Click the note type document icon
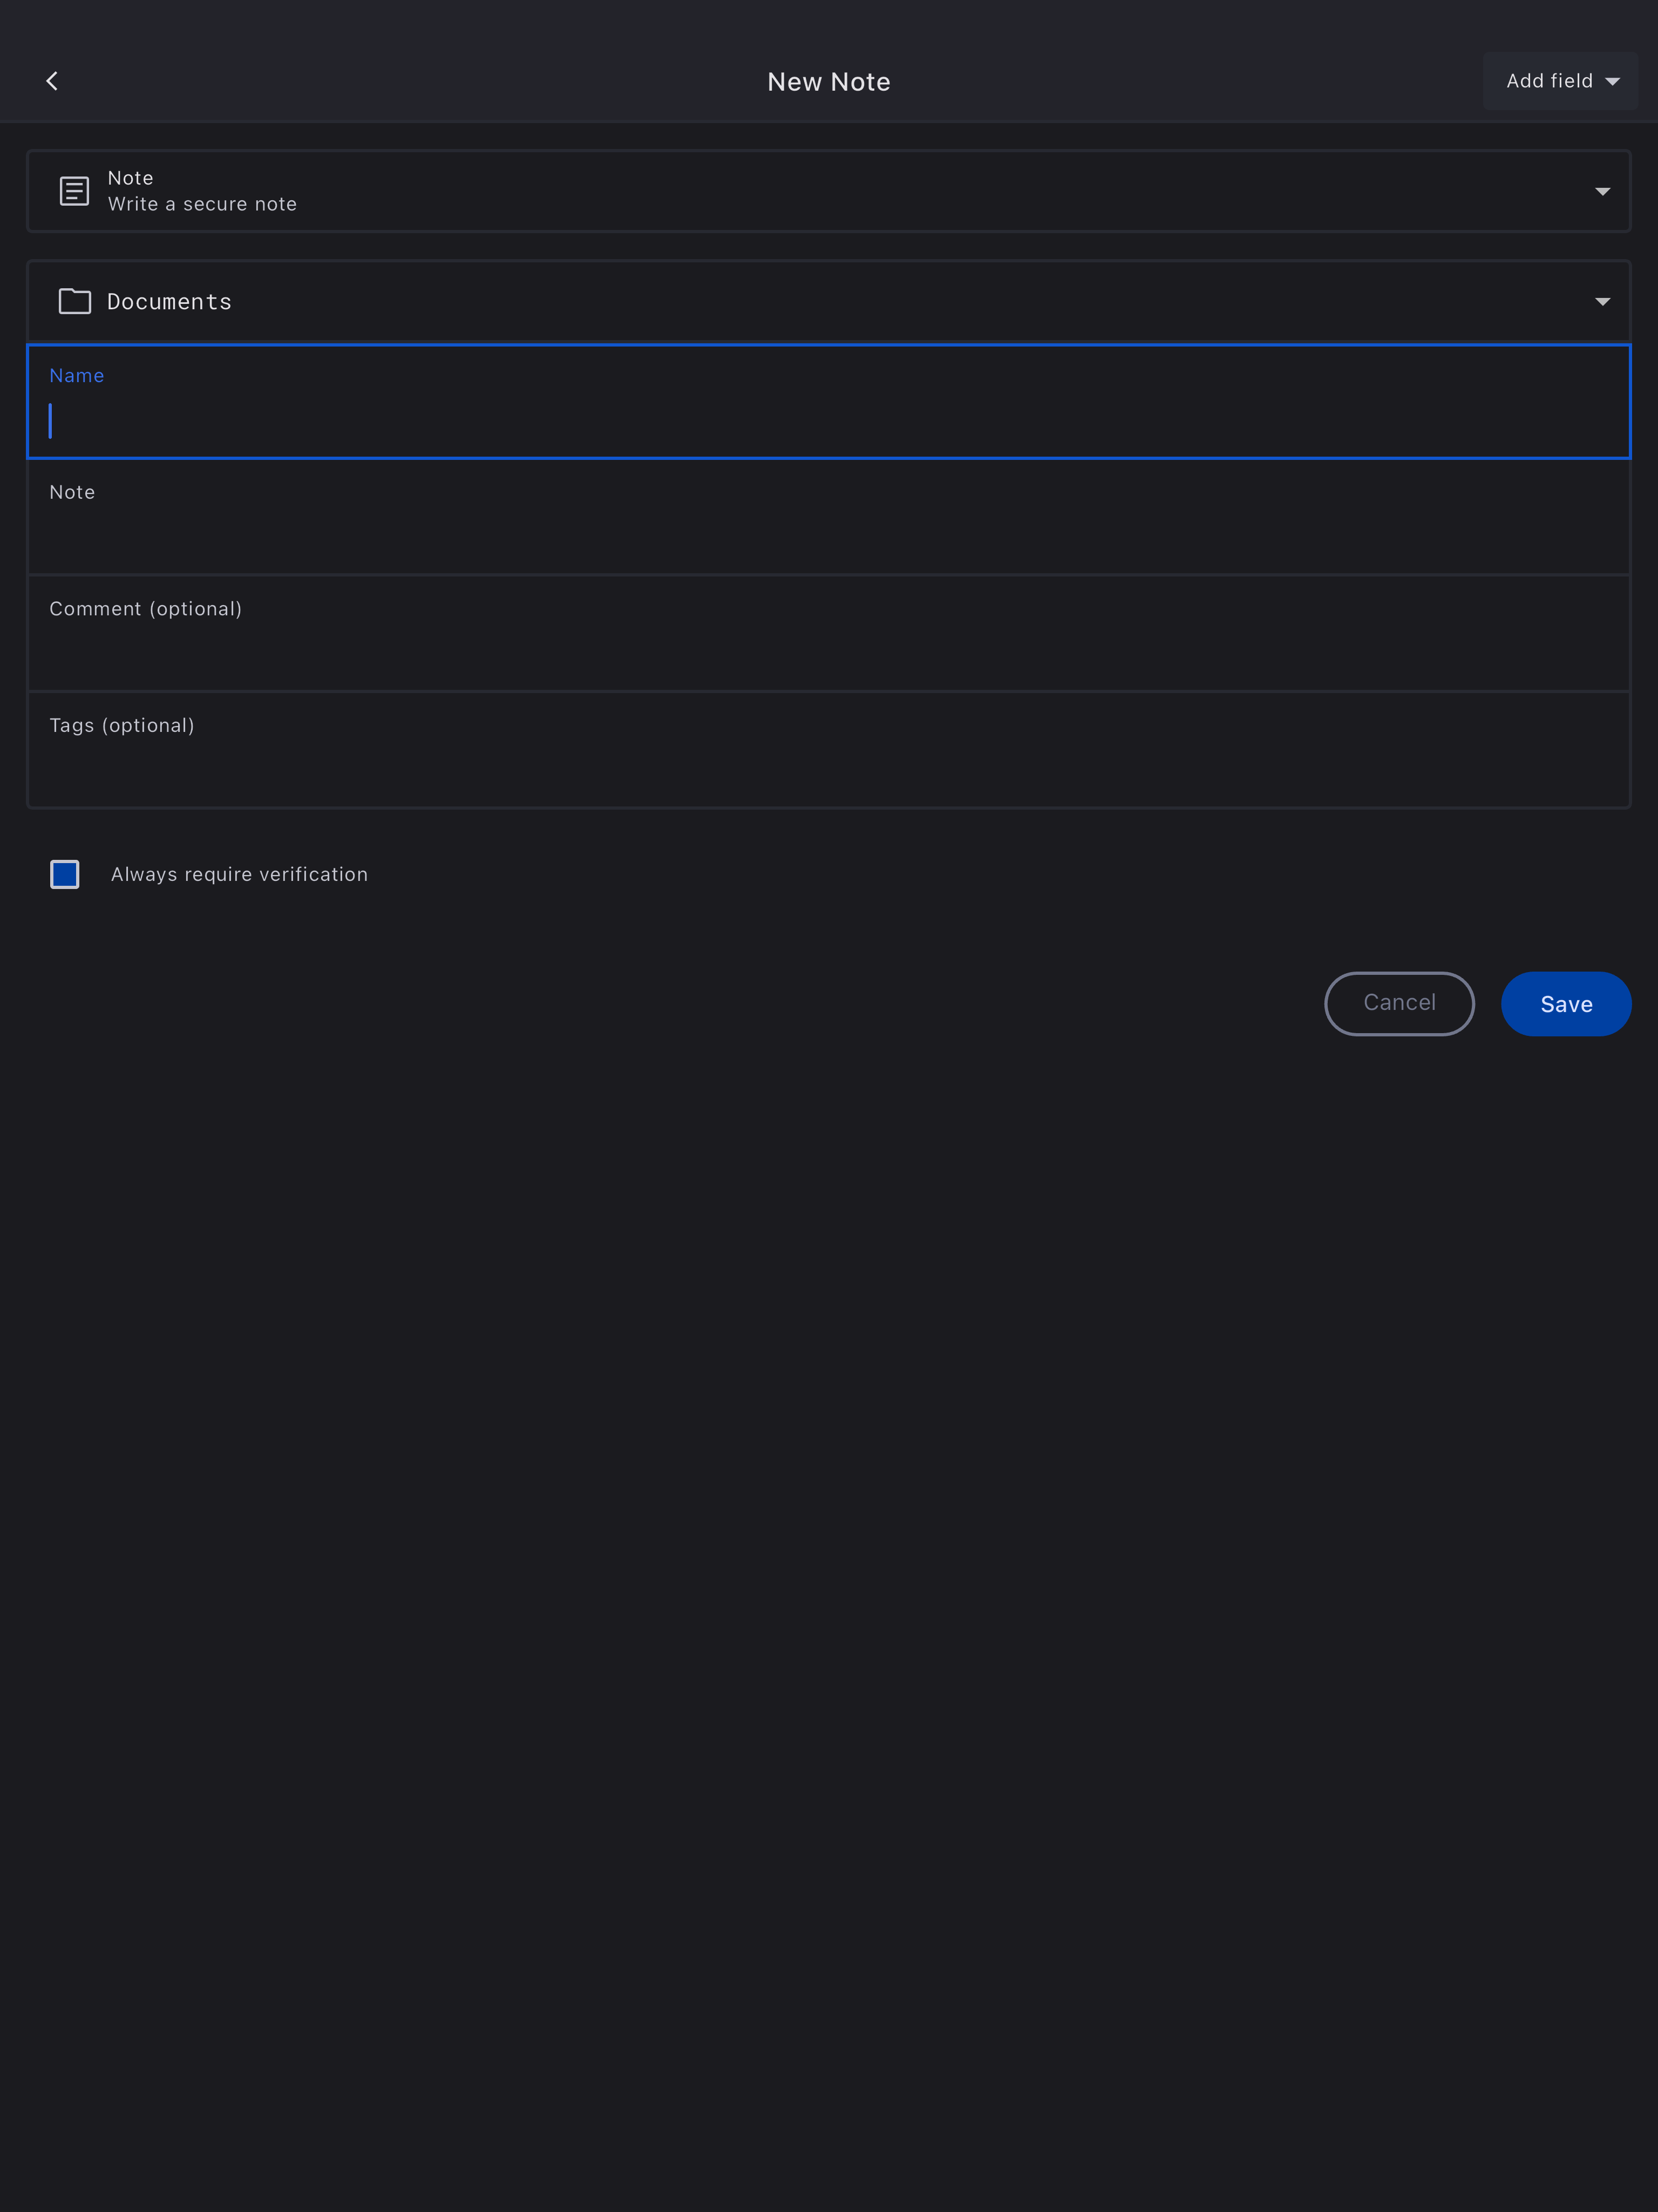Screen dimensions: 1658x2212 click(x=74, y=191)
